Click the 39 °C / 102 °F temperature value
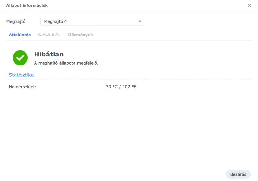The height and width of the screenshot is (181, 258). pos(121,87)
